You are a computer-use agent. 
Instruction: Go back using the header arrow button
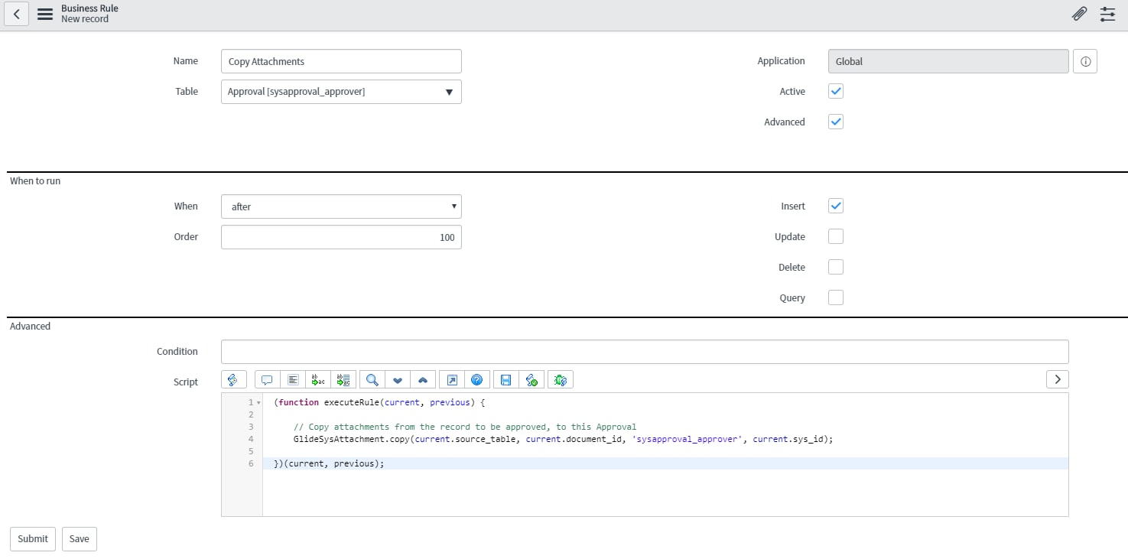[x=17, y=14]
